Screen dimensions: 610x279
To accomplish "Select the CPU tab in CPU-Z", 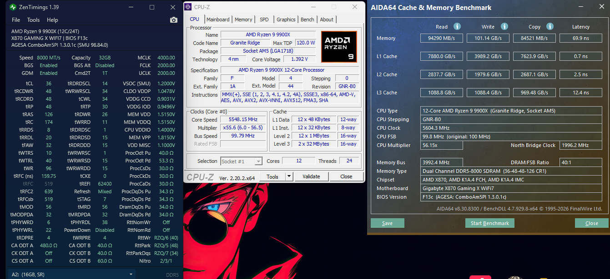I will [194, 19].
